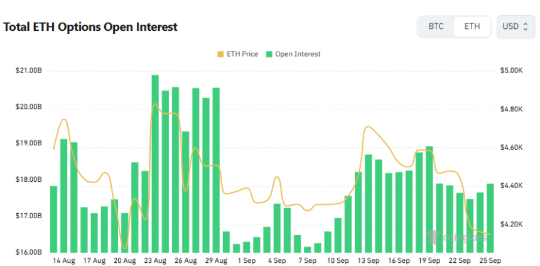
Task: Click the 1 Sep x-axis label
Action: click(246, 260)
